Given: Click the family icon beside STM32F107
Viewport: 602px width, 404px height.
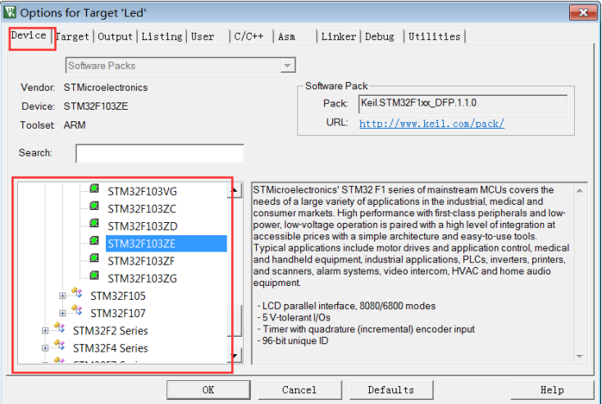Looking at the screenshot, I should click(x=77, y=310).
